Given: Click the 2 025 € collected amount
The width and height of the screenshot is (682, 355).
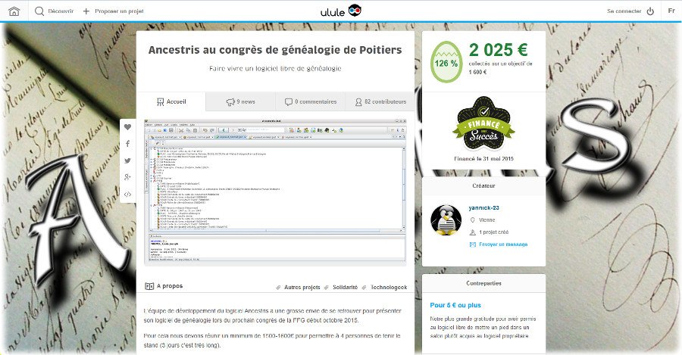Looking at the screenshot, I should click(499, 49).
